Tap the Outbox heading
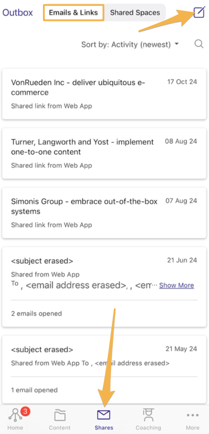The height and width of the screenshot is (434, 209). coord(17,13)
